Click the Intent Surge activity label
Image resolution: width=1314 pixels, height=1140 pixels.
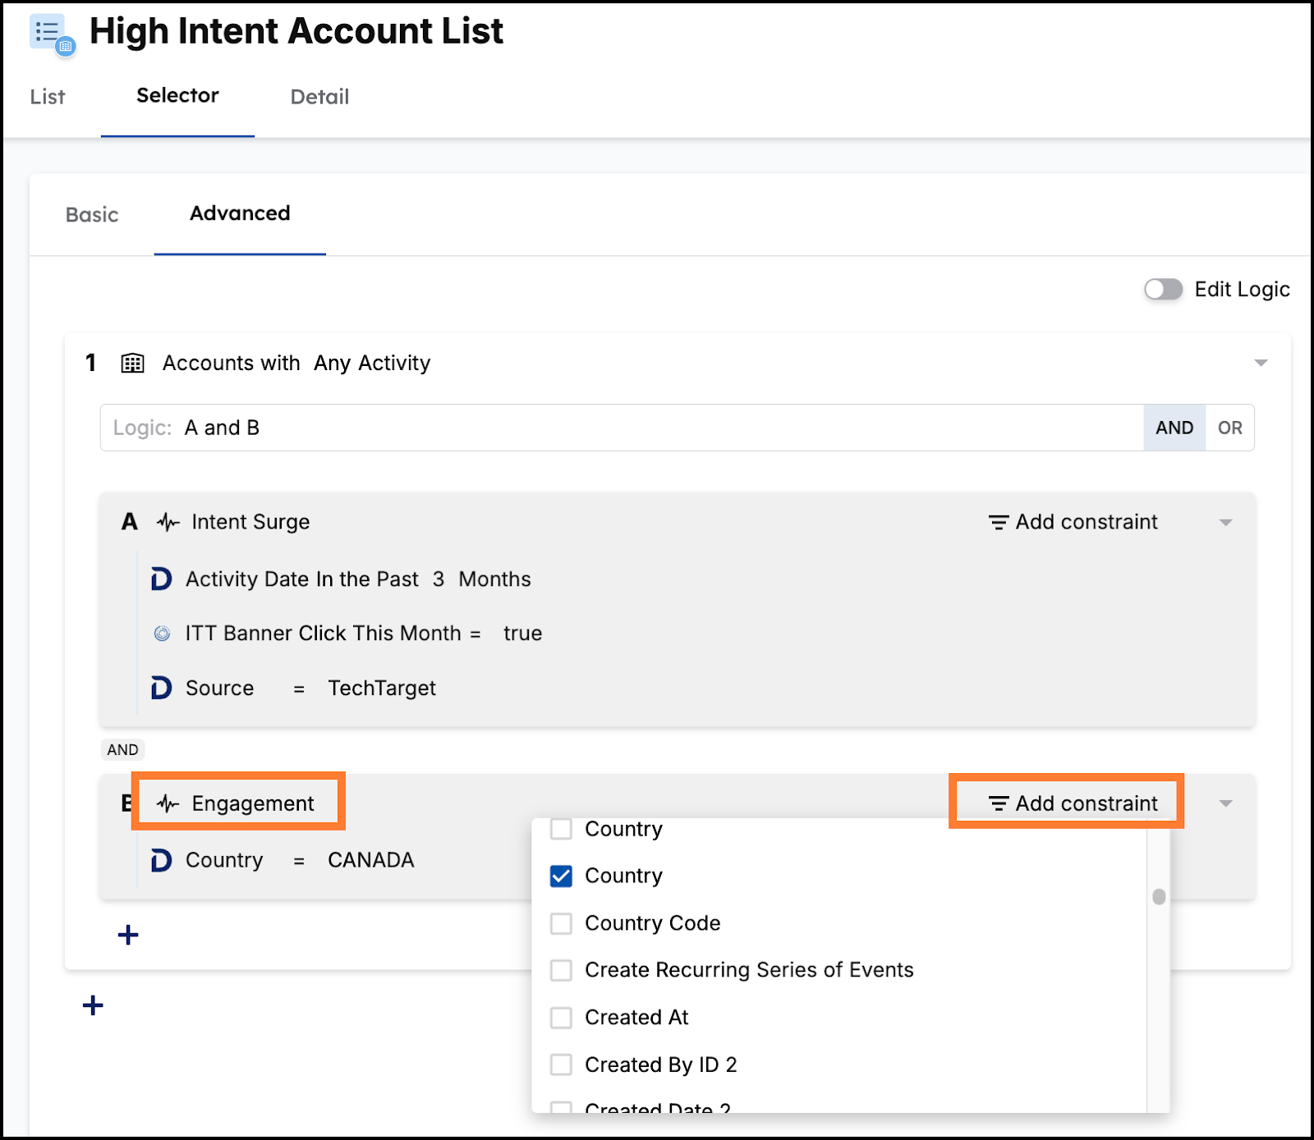(250, 522)
